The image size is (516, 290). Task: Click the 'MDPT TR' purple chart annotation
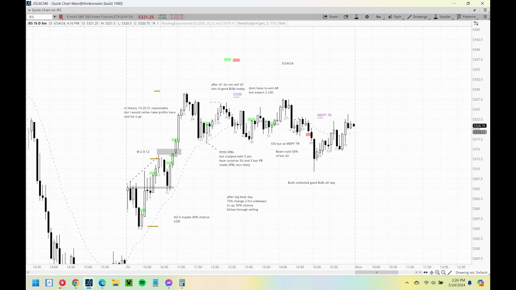pyautogui.click(x=324, y=115)
